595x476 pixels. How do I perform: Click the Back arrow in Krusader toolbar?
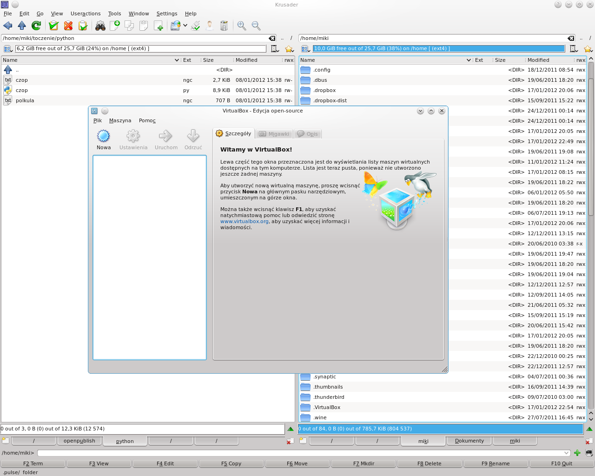[8, 26]
